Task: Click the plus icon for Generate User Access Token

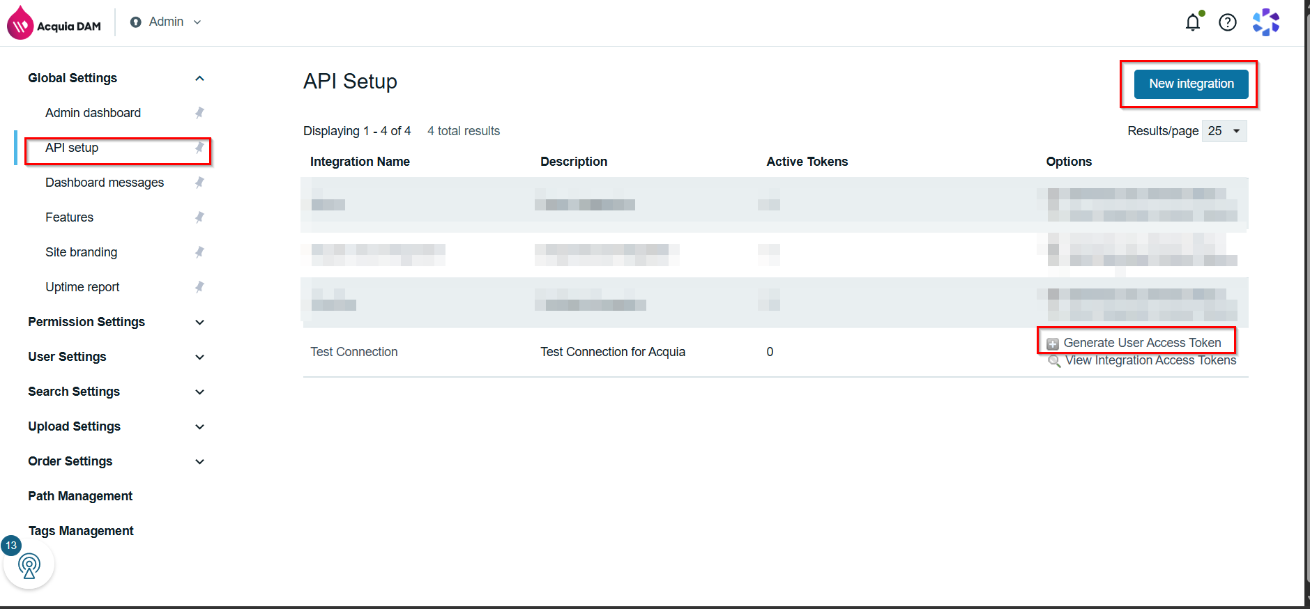Action: (x=1053, y=344)
